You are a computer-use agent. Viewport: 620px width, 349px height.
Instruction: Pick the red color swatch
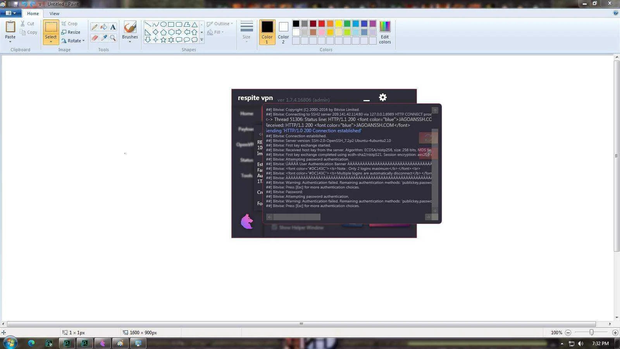tap(322, 24)
